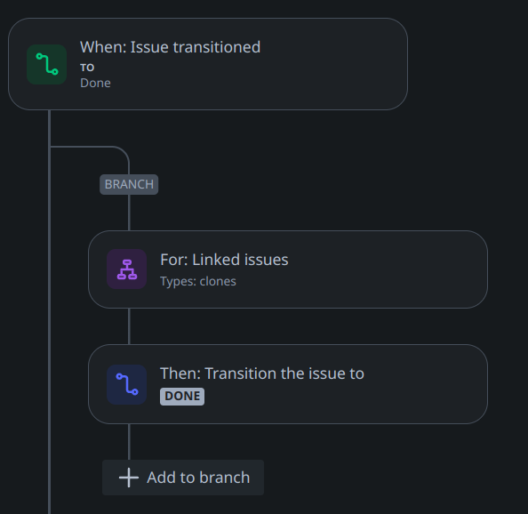The image size is (528, 514).
Task: Click the bold TO label in trigger
Action: [x=87, y=68]
